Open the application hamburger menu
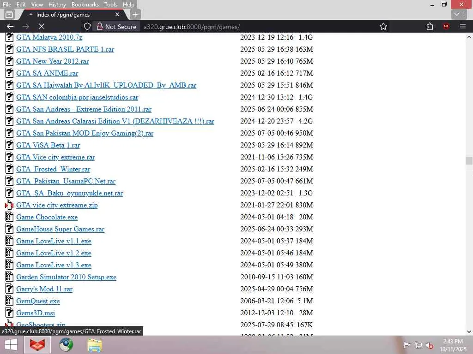The image size is (473, 354). click(463, 26)
